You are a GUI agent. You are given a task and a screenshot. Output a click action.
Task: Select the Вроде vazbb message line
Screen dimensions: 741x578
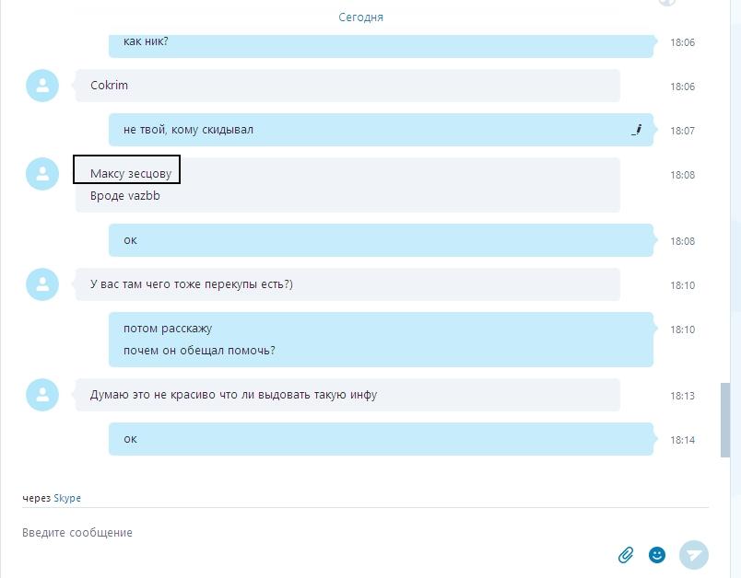click(124, 196)
